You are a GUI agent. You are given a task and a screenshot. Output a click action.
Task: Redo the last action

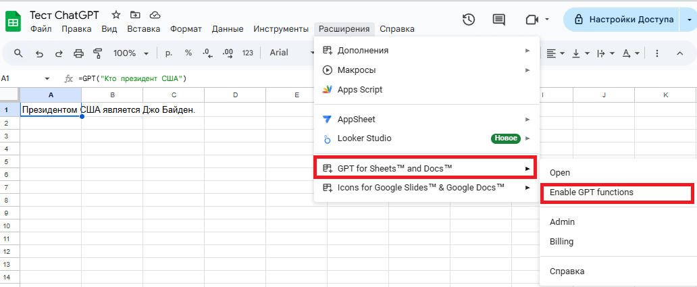(x=59, y=53)
